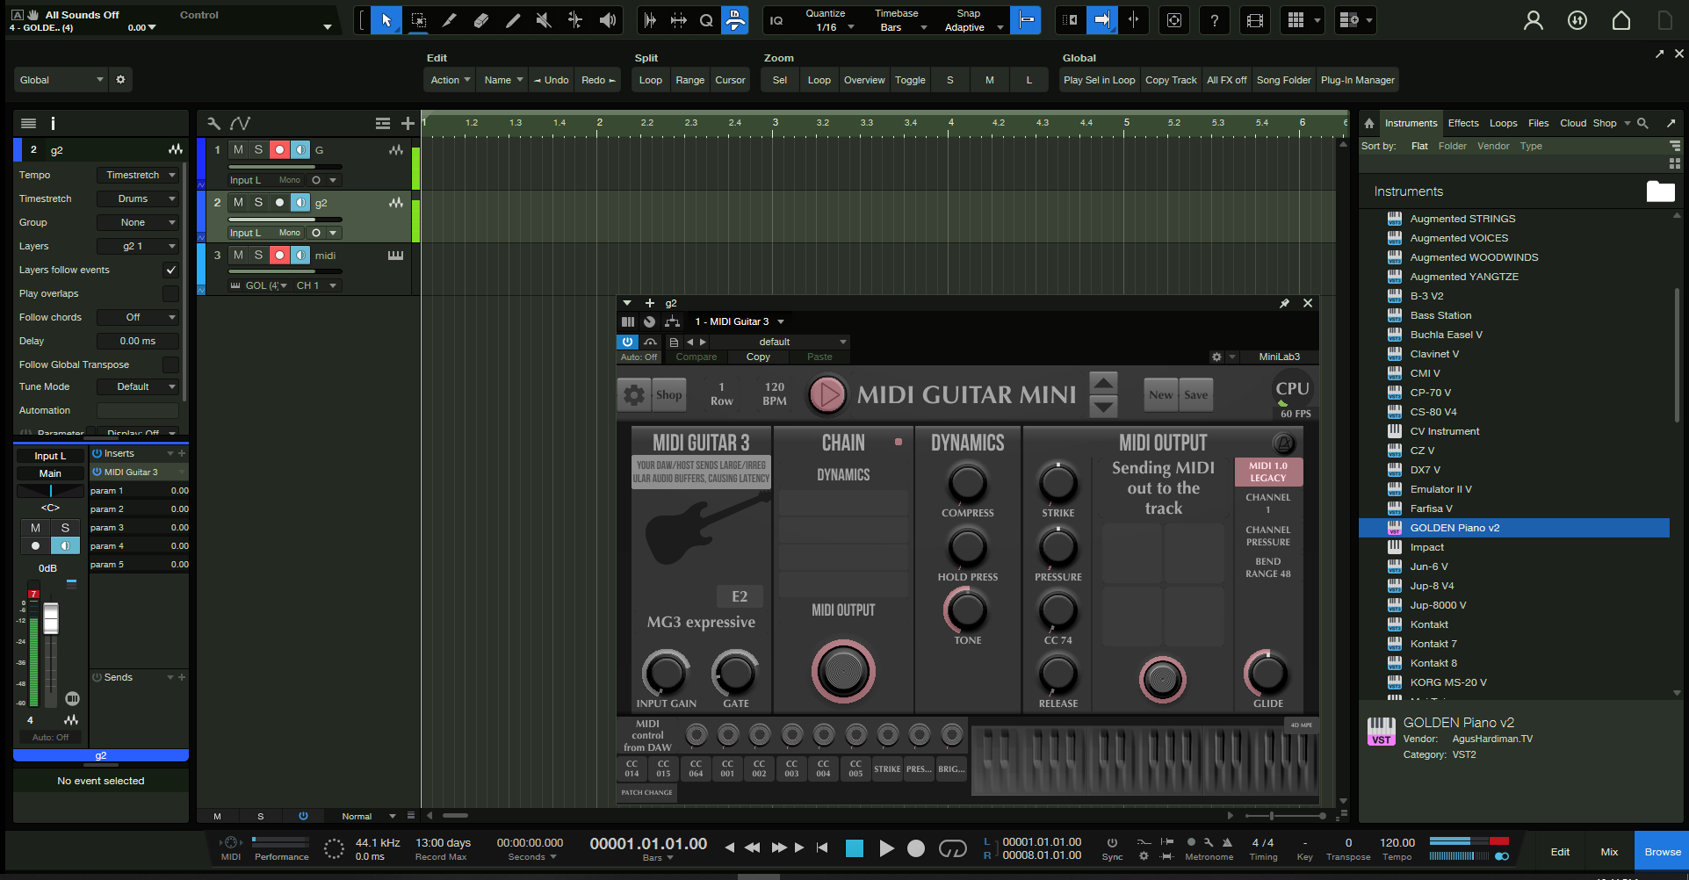Open the Timestretch mode dropdown
The height and width of the screenshot is (880, 1689).
(x=138, y=198)
